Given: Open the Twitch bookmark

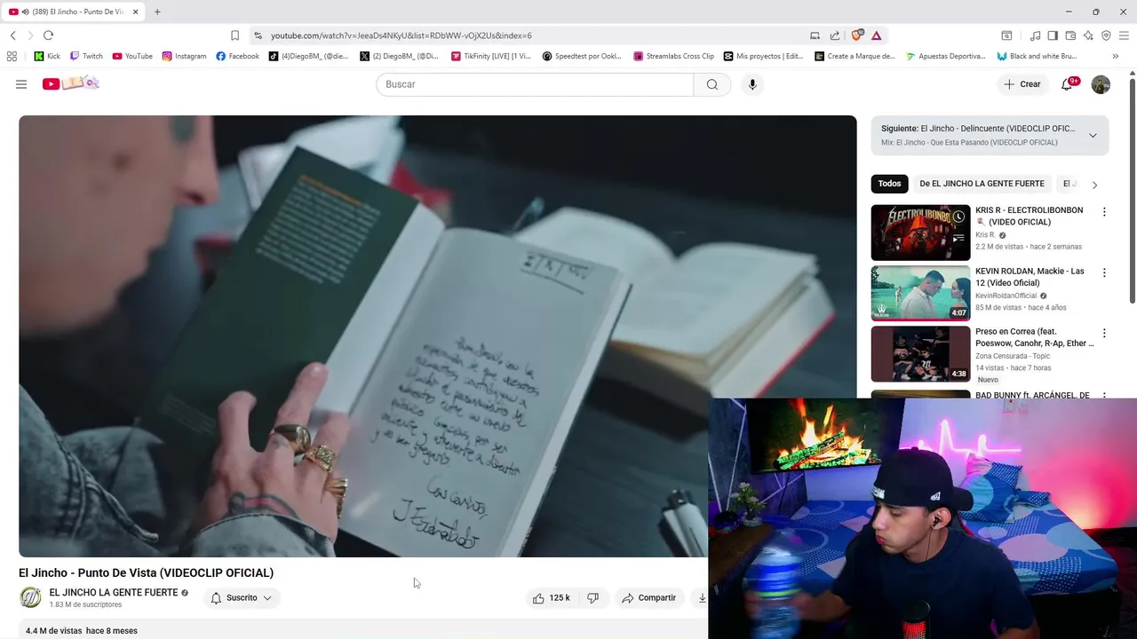Looking at the screenshot, I should pyautogui.click(x=86, y=56).
